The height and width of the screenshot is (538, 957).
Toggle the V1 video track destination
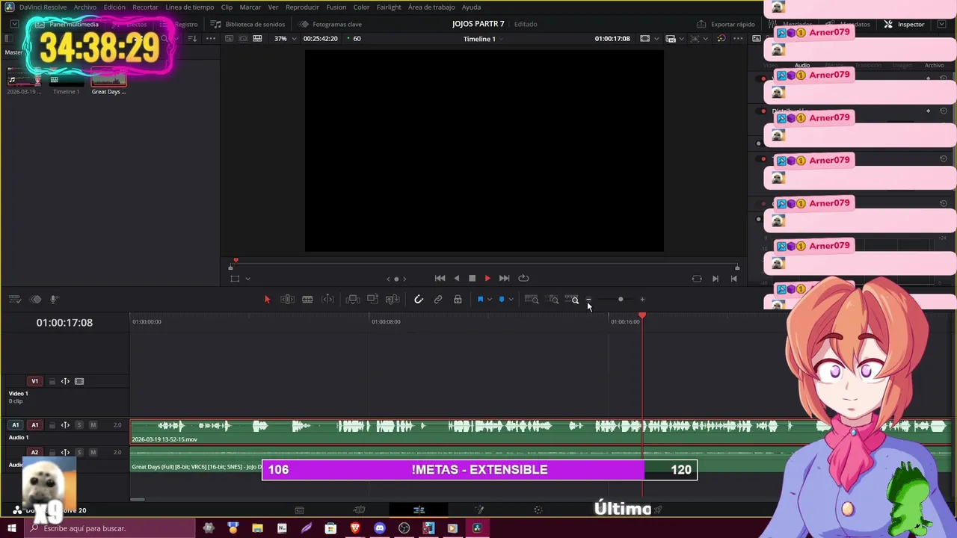[x=34, y=381]
